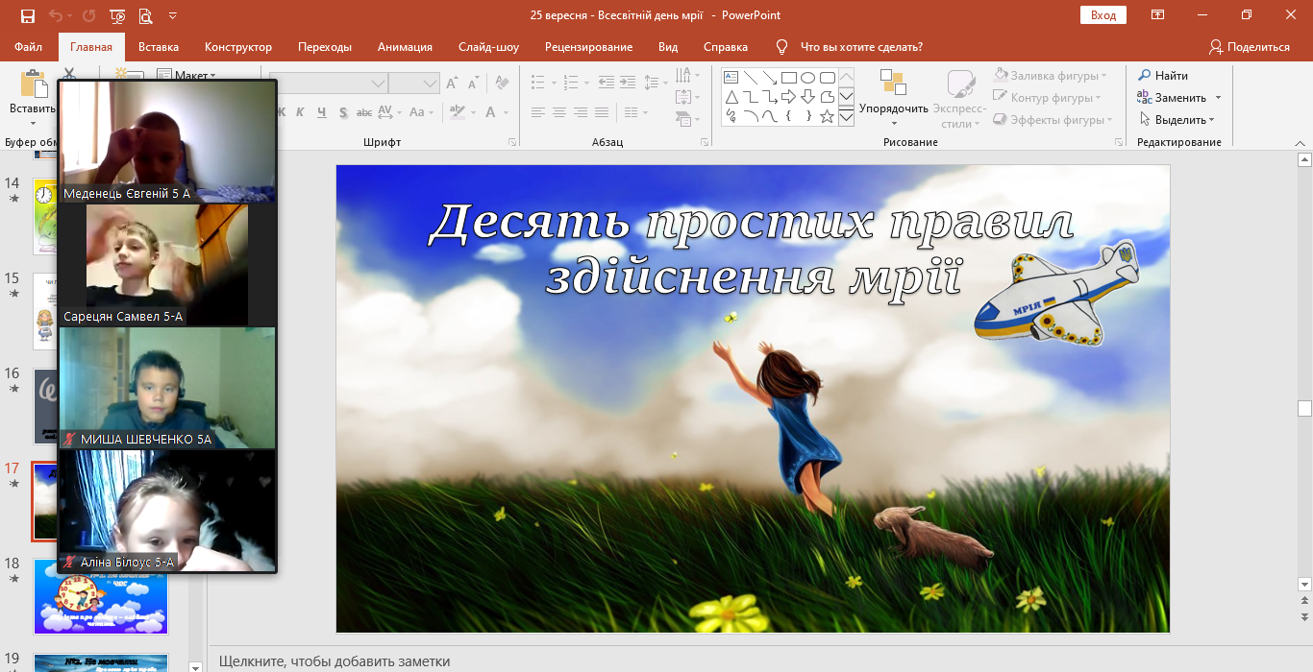Choose the triangle shape in gallery
The height and width of the screenshot is (672, 1313).
pyautogui.click(x=731, y=97)
